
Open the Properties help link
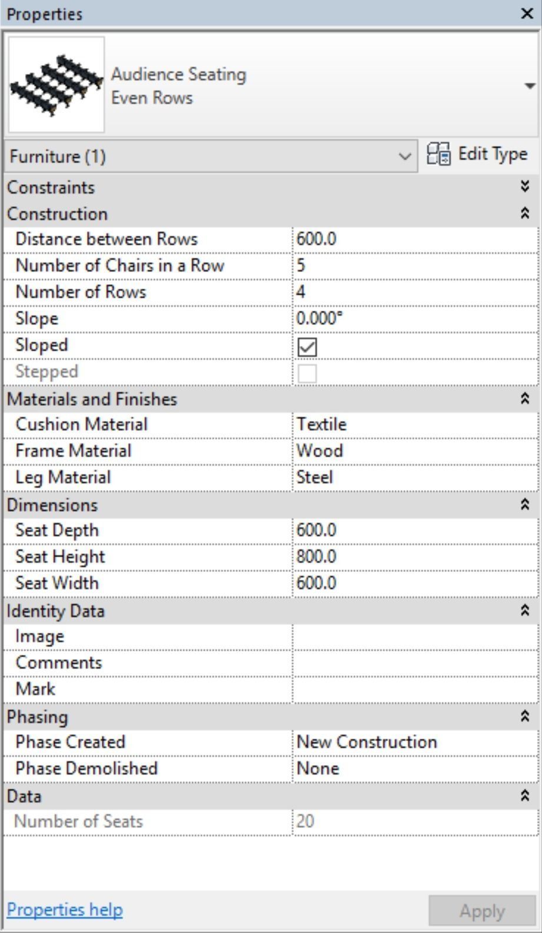[x=65, y=910]
